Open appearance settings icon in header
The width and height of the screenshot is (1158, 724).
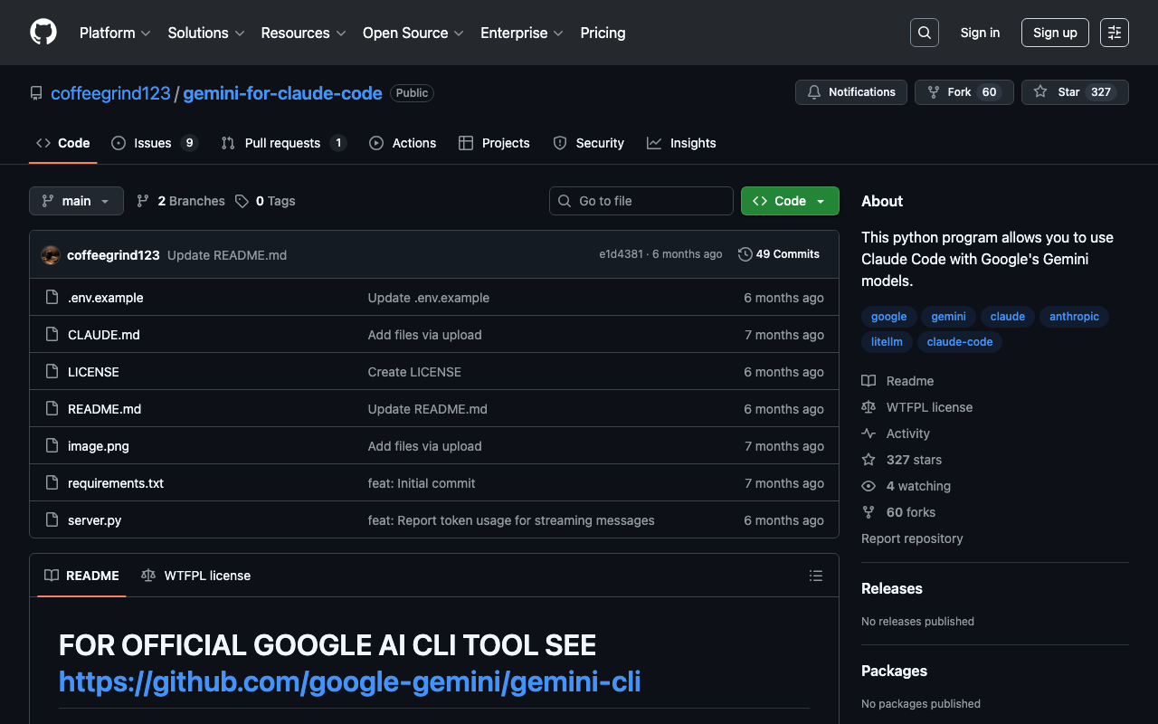click(x=1114, y=33)
